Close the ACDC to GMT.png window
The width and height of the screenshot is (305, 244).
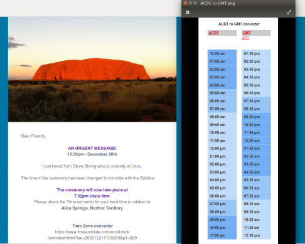point(185,3)
